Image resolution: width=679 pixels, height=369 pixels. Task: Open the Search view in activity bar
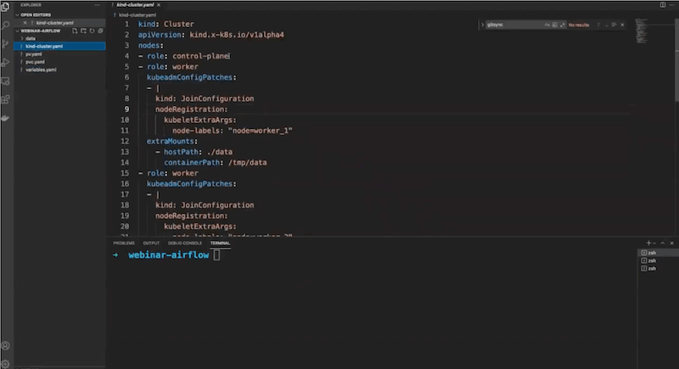pyautogui.click(x=5, y=25)
